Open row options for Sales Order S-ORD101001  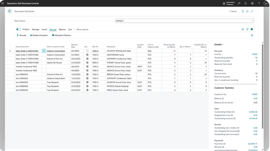pos(44,51)
